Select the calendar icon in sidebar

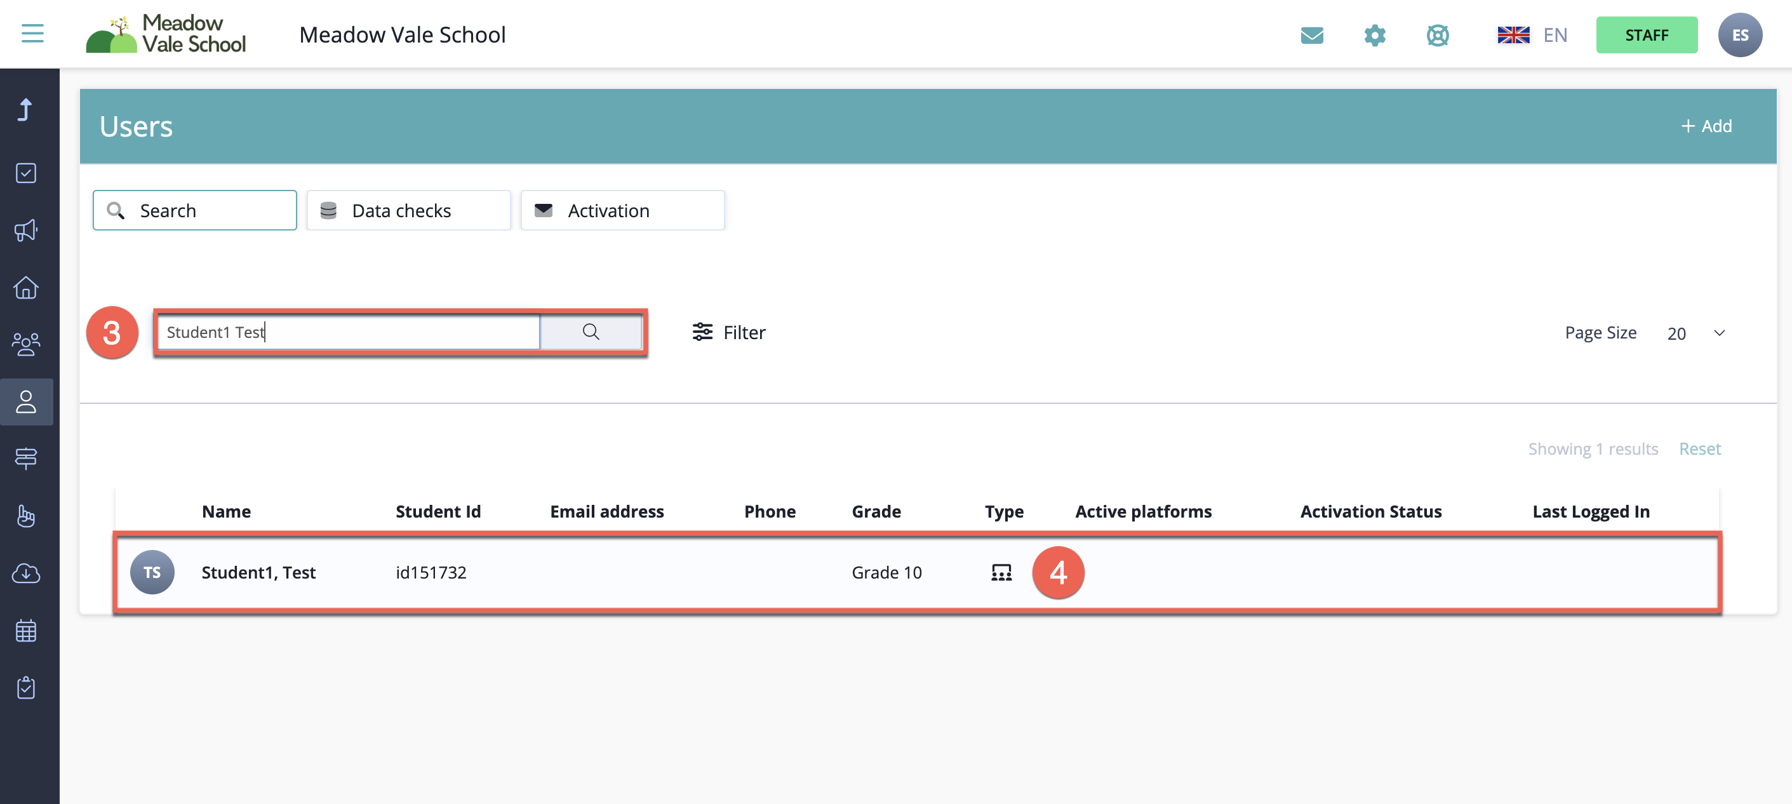26,630
